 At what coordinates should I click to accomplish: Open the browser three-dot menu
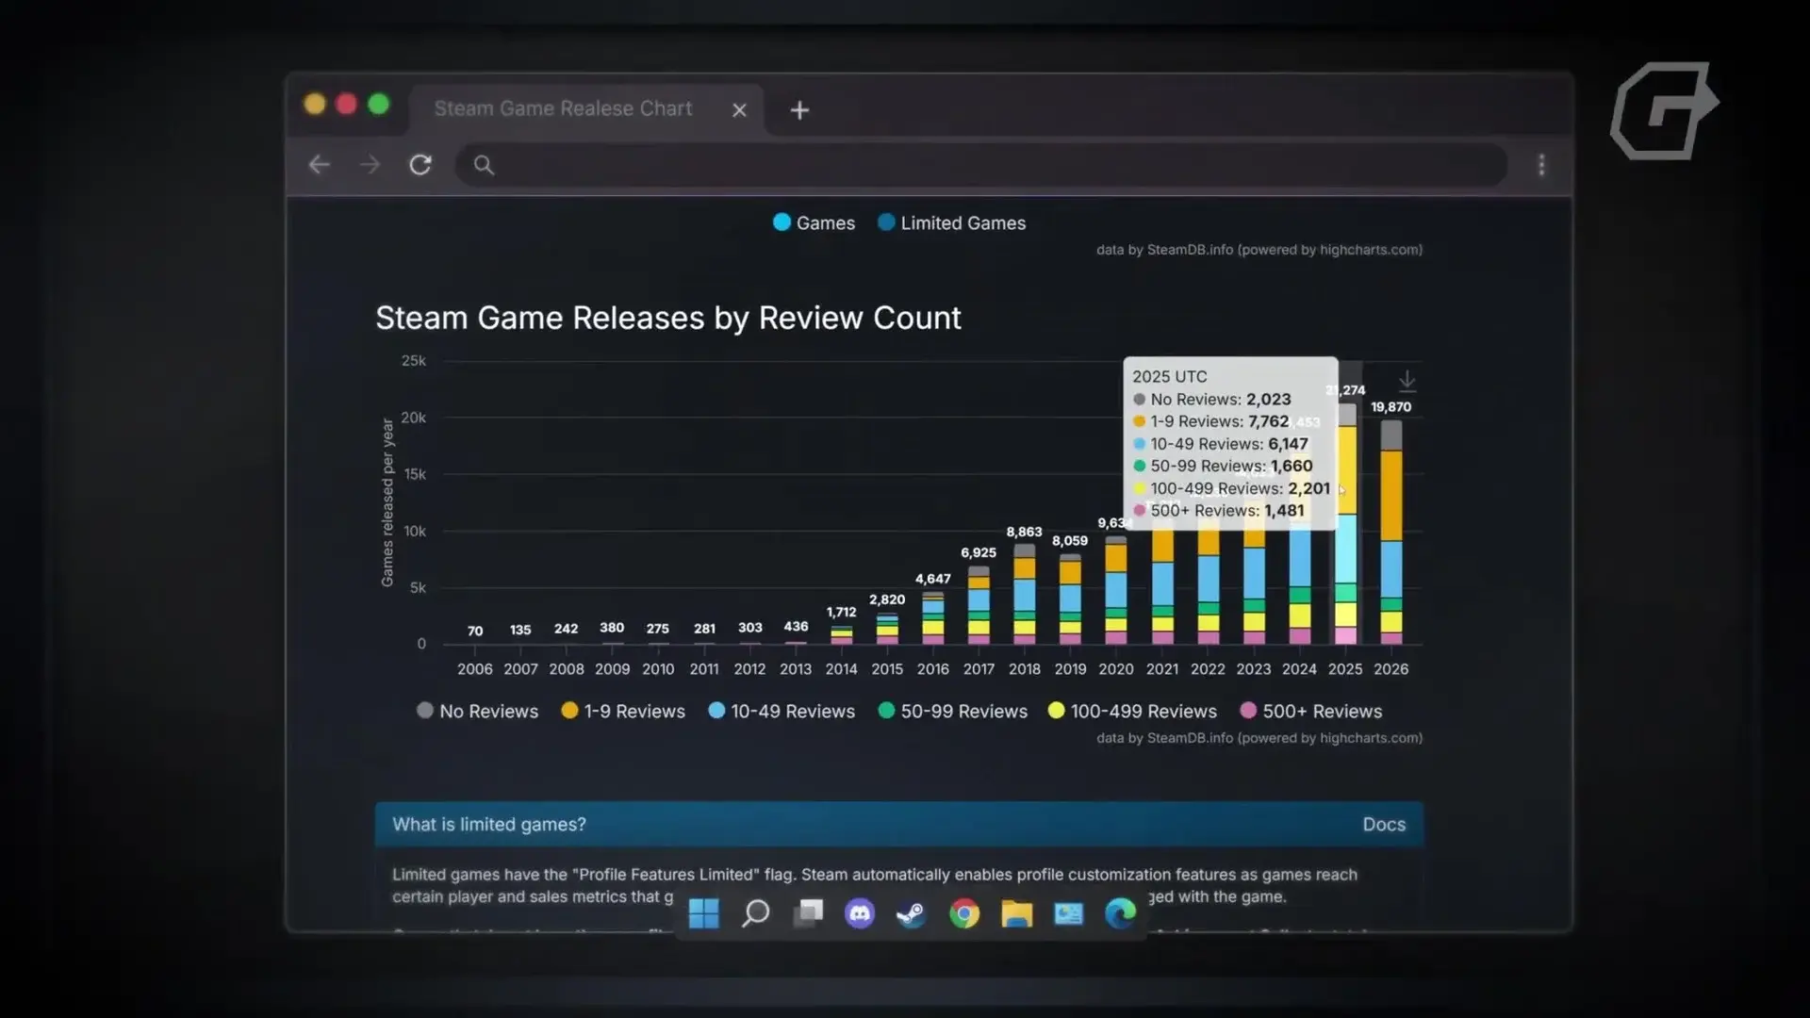tap(1541, 165)
